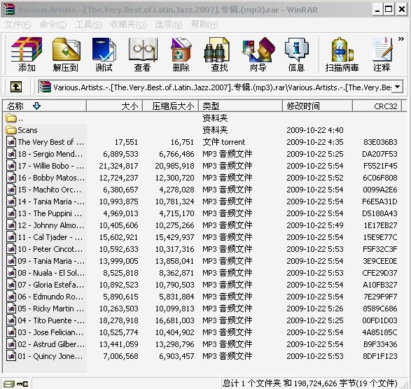Go up one folder level button
This screenshot has height=389, width=411.
point(16,87)
